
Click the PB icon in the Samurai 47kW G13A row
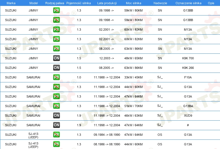56,96
